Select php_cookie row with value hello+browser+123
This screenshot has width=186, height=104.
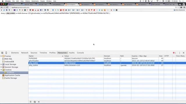(x=107, y=65)
